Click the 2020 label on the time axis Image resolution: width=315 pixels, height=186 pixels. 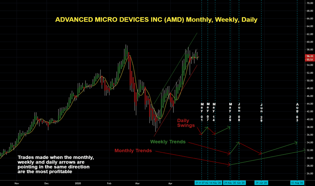[78, 183]
